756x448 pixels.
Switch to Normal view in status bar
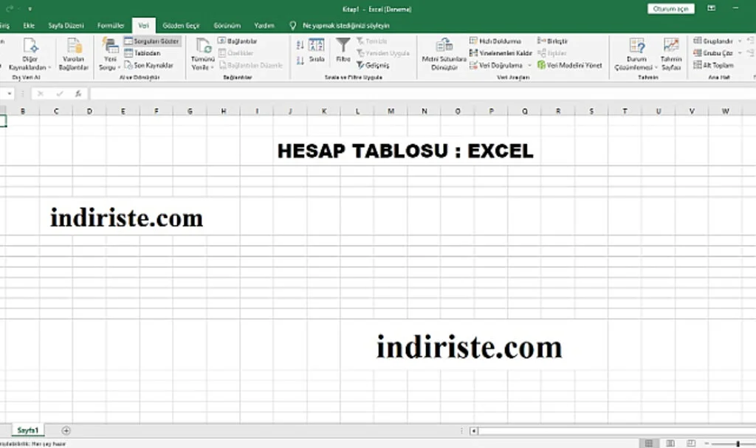coord(649,443)
